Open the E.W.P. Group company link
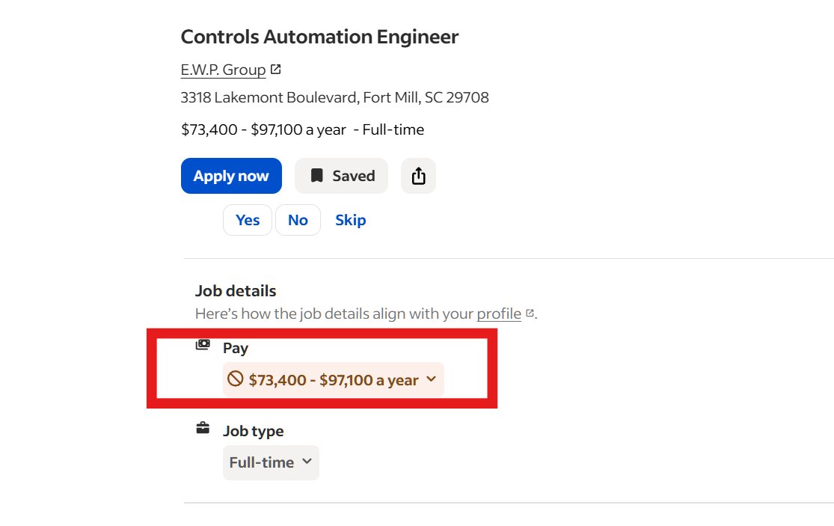 tap(223, 70)
